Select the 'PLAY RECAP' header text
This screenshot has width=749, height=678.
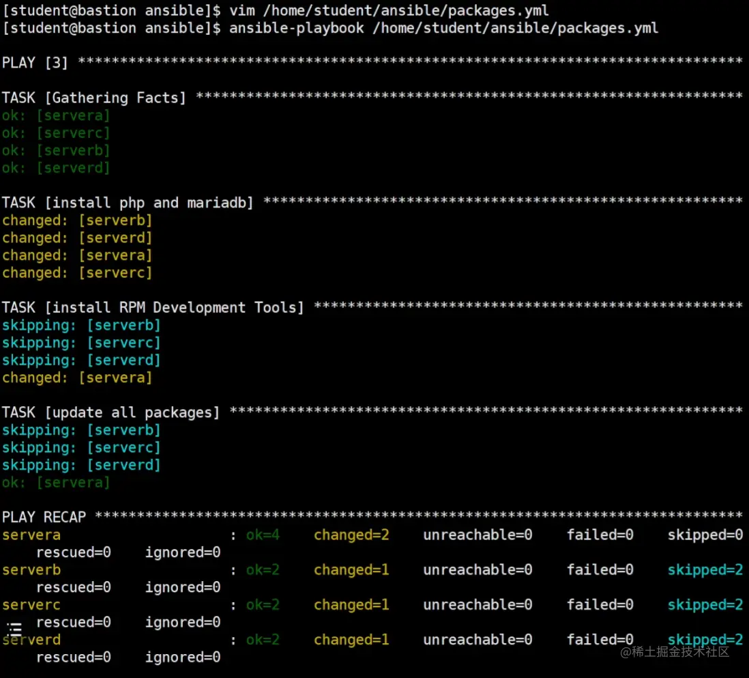pyautogui.click(x=44, y=518)
